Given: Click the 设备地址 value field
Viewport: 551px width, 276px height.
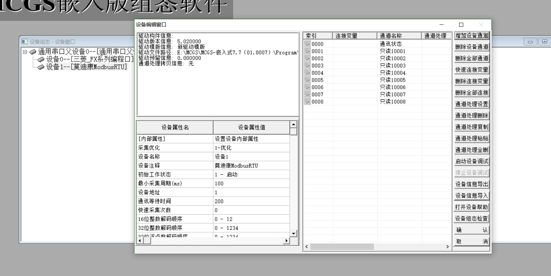Looking at the screenshot, I should 251,192.
